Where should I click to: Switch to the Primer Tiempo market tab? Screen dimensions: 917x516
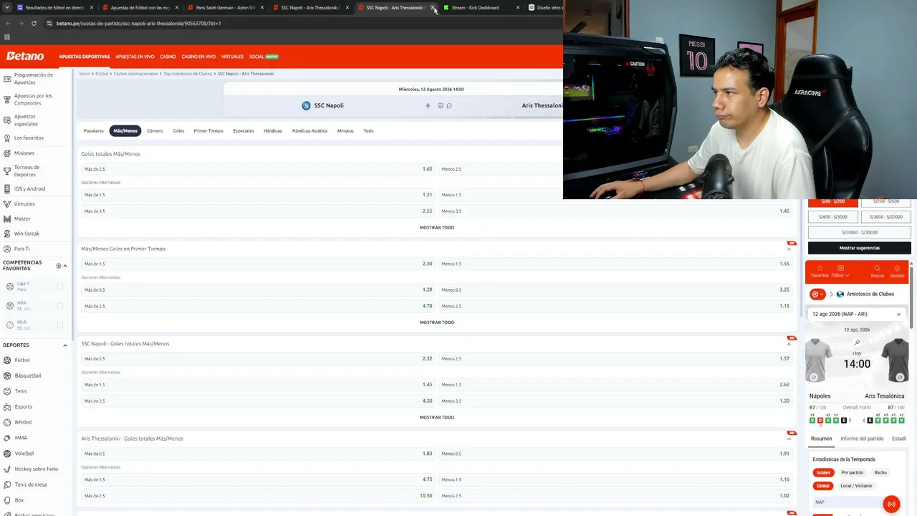tap(208, 130)
